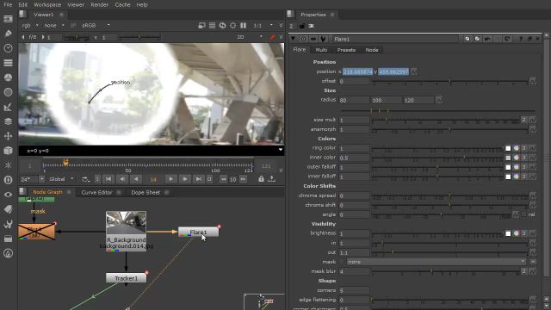Click the viewer refresh icon
This screenshot has height=310, width=551.
[x=222, y=25]
